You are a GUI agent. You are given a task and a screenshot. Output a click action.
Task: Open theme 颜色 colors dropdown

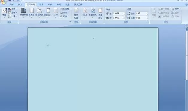click(13, 9)
